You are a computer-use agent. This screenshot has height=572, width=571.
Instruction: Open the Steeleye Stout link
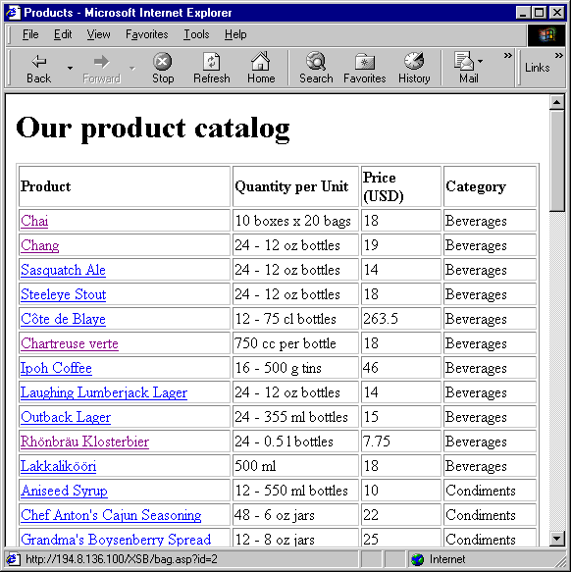64,294
